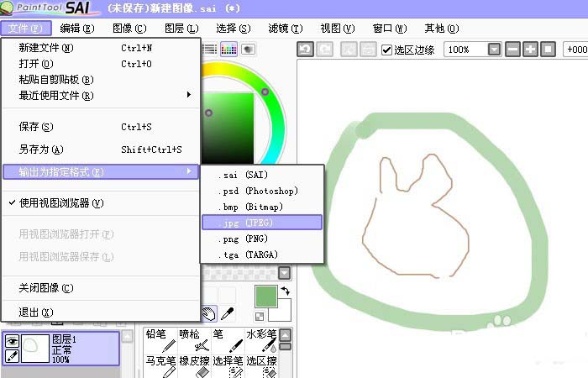
Task: Open the 滤镜 menu
Action: pyautogui.click(x=286, y=28)
